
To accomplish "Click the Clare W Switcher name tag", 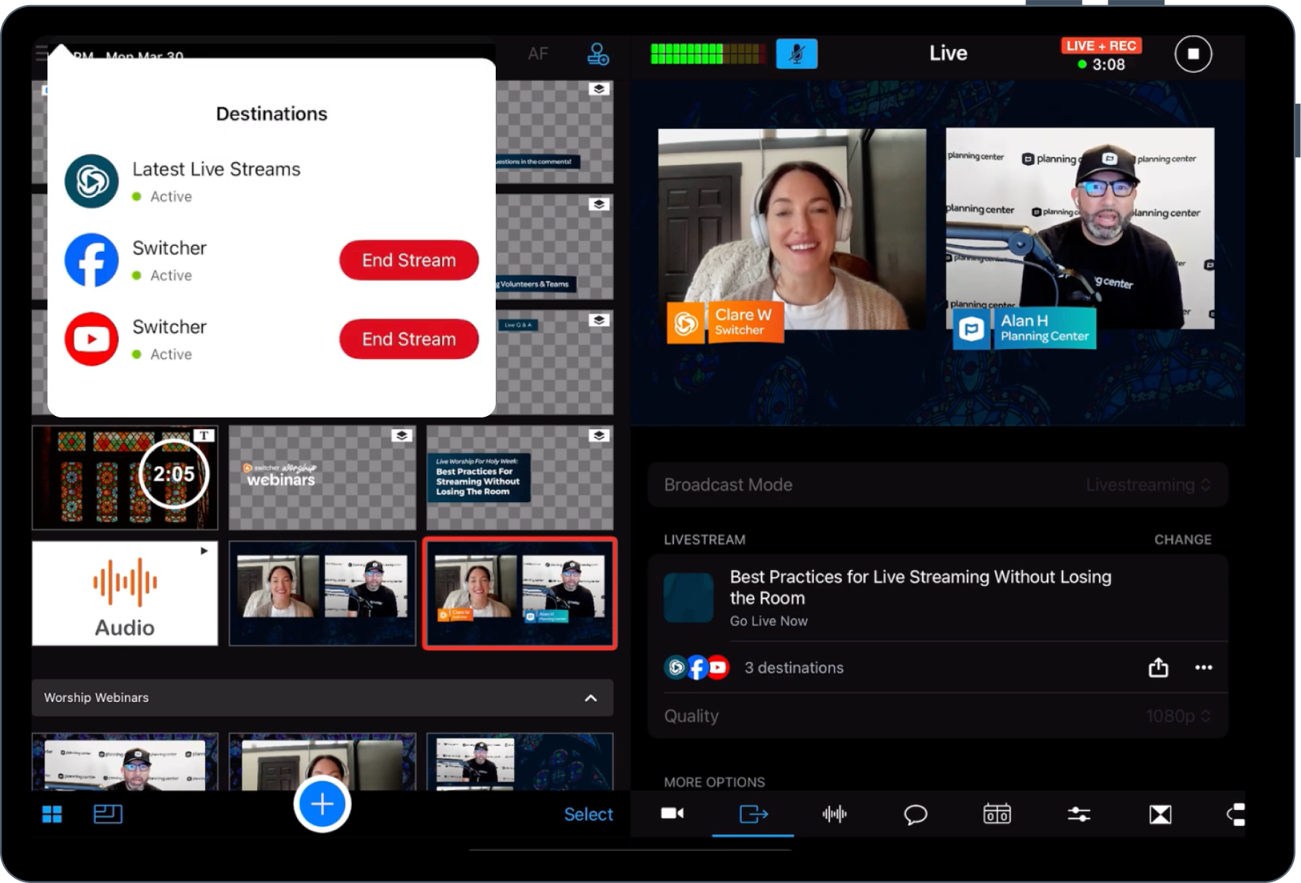I will [725, 322].
